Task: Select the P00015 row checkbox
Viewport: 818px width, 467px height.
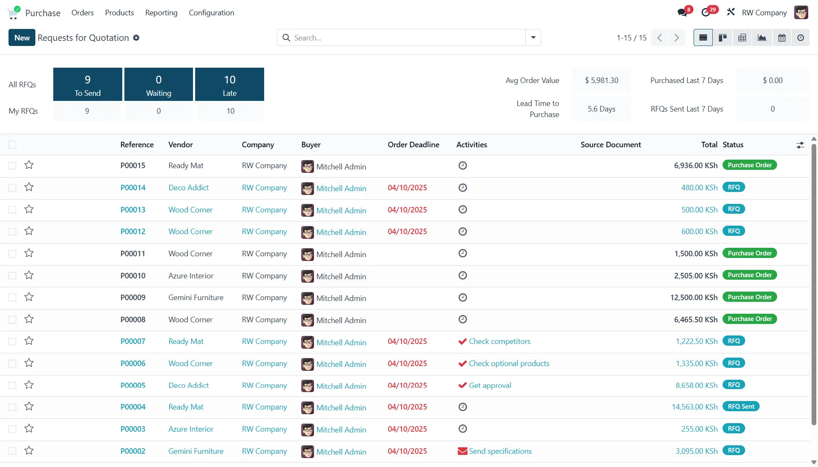Action: [x=12, y=166]
